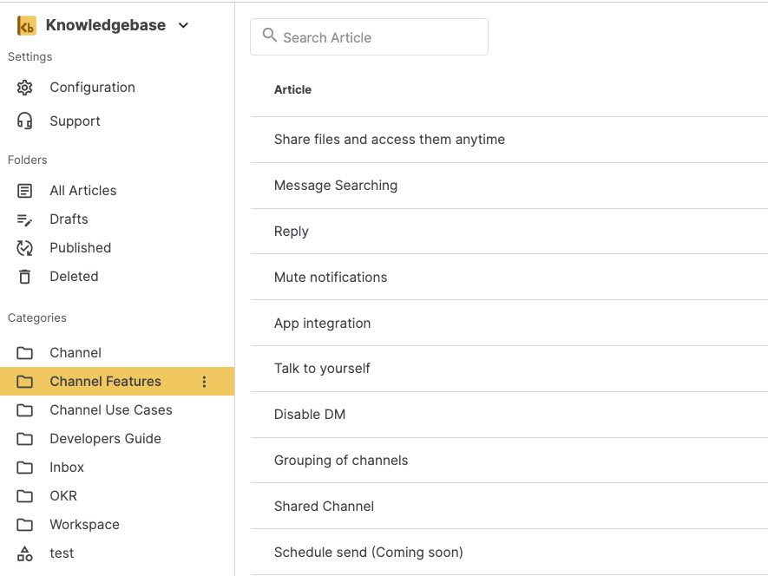
Task: Click the Drafts pencil icon
Action: click(x=24, y=220)
